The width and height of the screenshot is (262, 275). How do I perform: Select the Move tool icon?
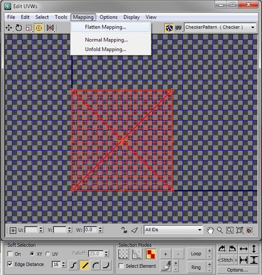point(9,27)
